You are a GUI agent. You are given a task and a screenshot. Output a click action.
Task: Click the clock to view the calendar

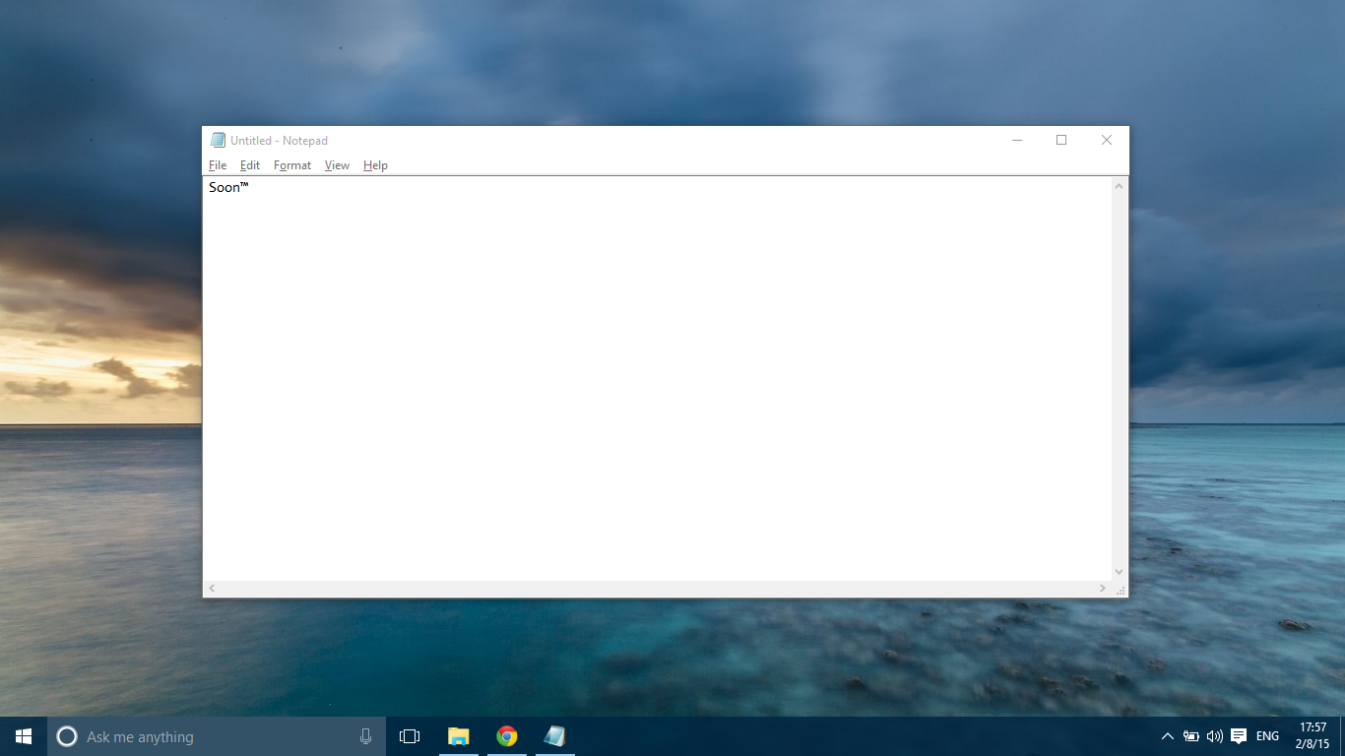1313,735
